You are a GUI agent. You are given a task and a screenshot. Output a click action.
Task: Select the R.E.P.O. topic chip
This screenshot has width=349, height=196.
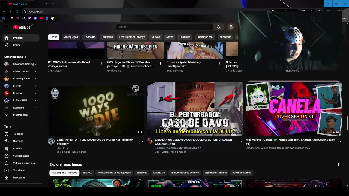(x=87, y=173)
